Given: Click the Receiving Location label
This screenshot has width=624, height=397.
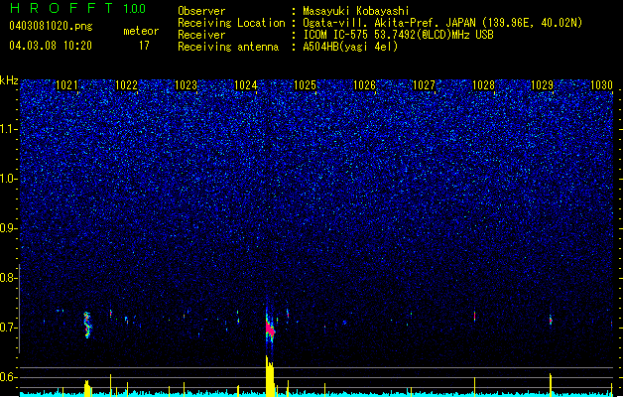Looking at the screenshot, I should (231, 23).
